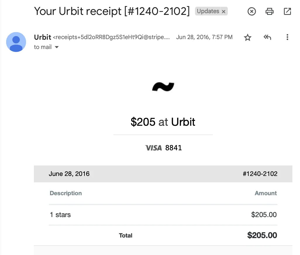The height and width of the screenshot is (255, 300).
Task: Select the Updates category tab label
Action: pyautogui.click(x=209, y=11)
